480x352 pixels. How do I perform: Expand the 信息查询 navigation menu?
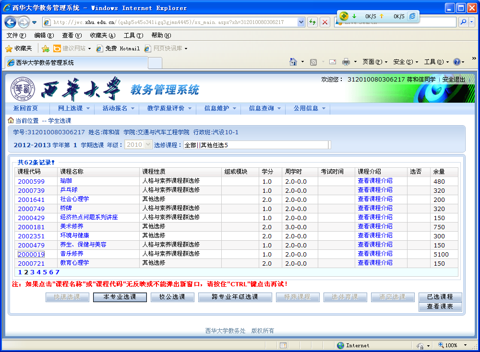pyautogui.click(x=264, y=108)
